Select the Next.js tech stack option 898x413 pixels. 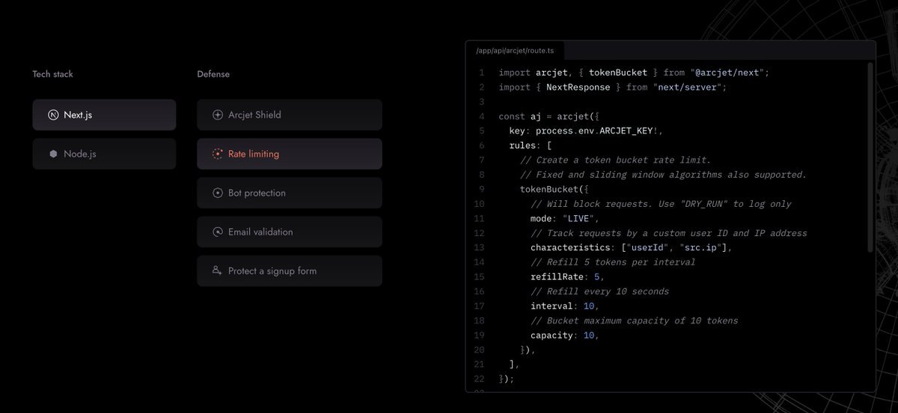point(104,115)
